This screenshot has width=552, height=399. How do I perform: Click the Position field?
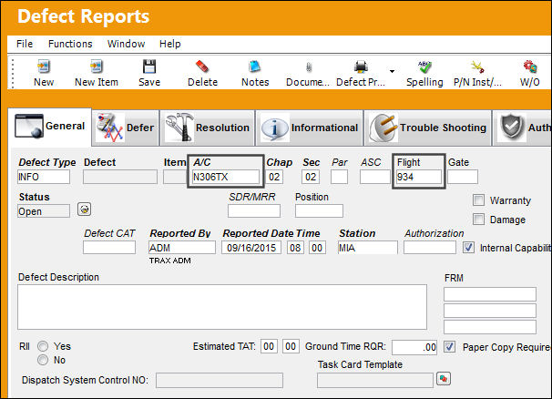coord(319,211)
